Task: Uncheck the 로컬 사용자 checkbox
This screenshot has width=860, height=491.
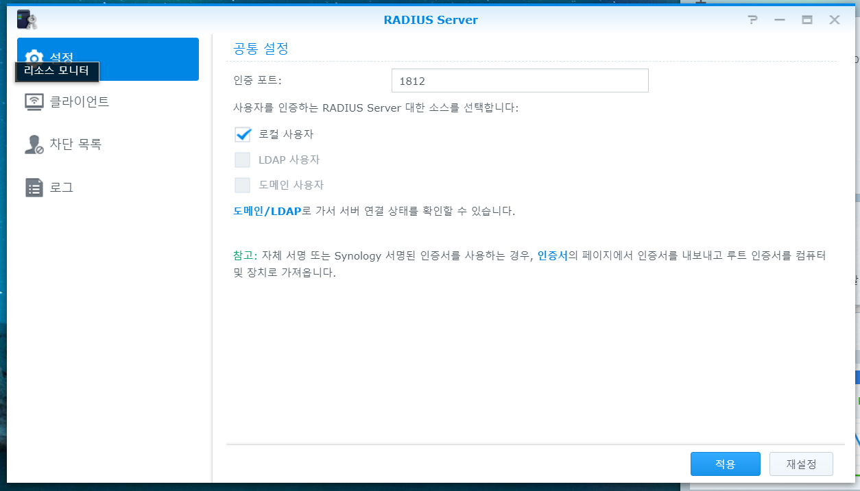Action: (x=242, y=134)
